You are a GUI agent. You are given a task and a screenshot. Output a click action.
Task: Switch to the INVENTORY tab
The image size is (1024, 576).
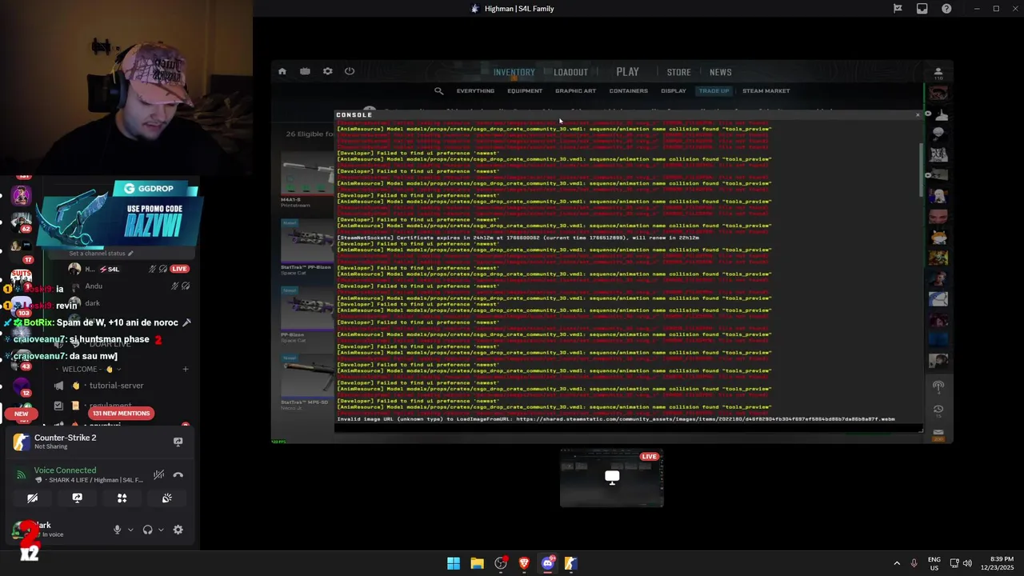click(514, 72)
